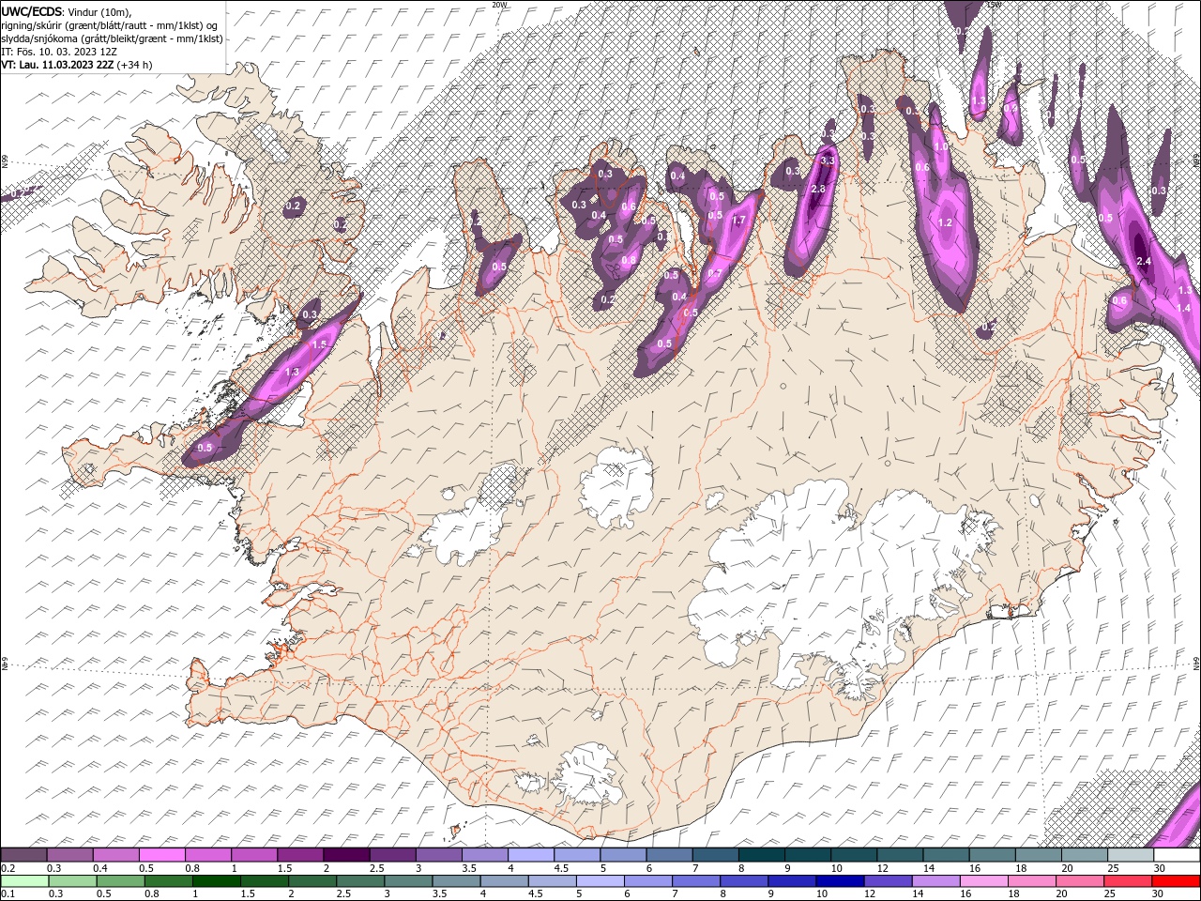The height and width of the screenshot is (901, 1201).
Task: Select the coral red 25 swatch in lower scale
Action: pos(1128,881)
